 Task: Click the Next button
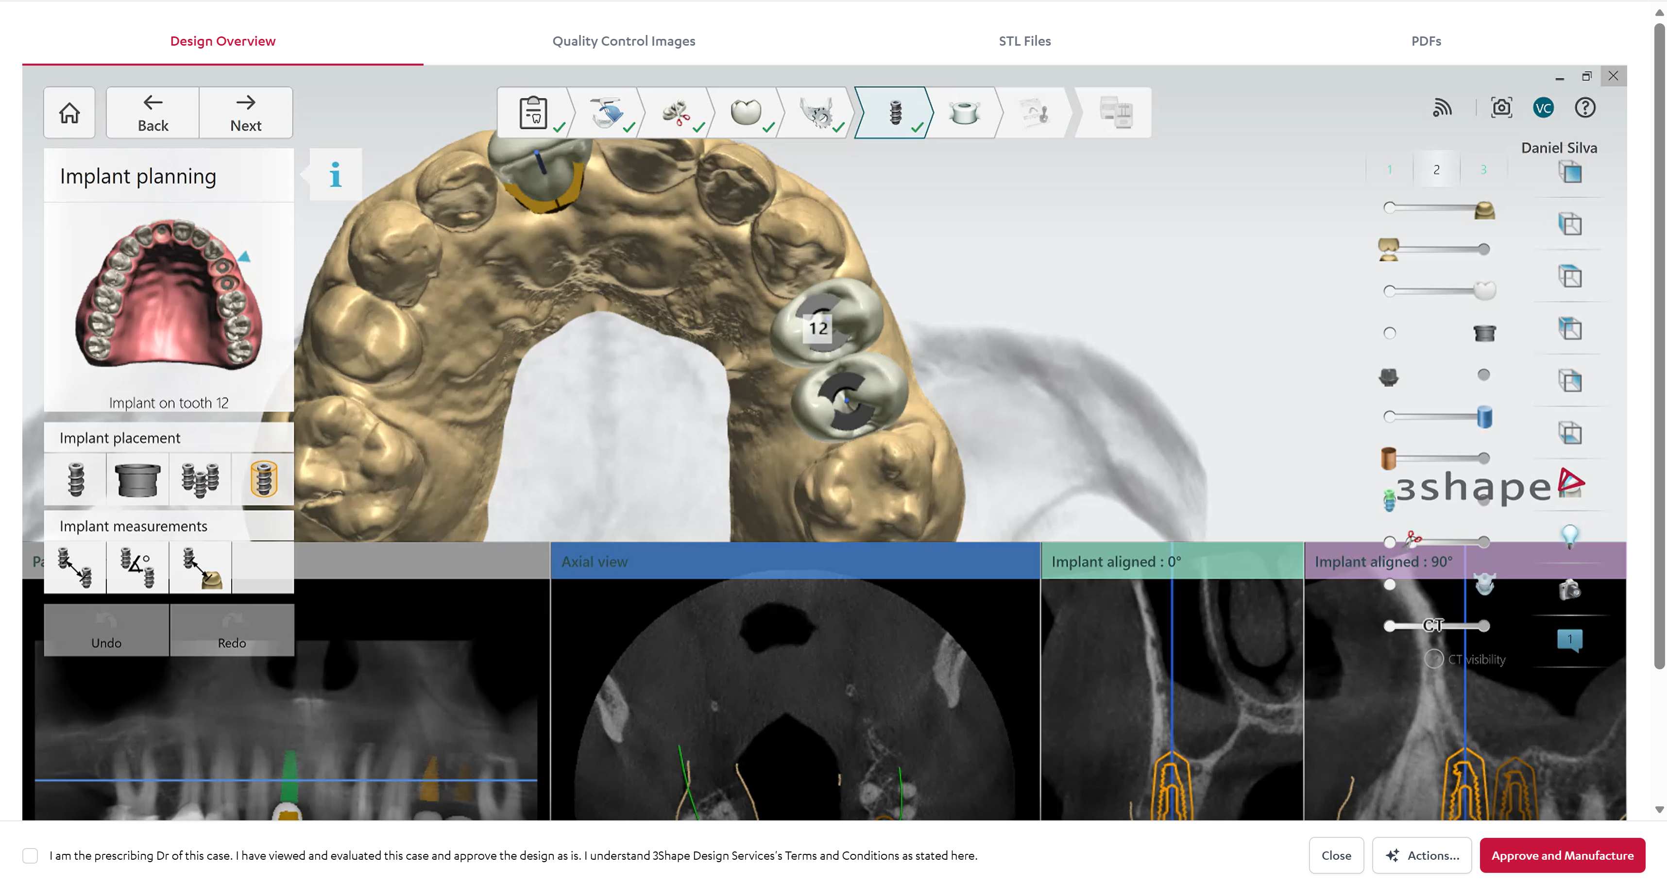click(246, 113)
